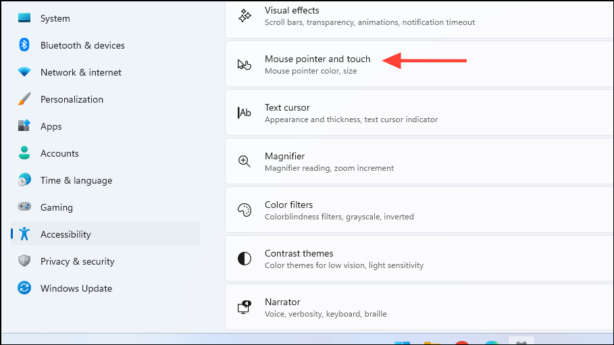Click the mouse pointer and hand icon

(x=245, y=64)
